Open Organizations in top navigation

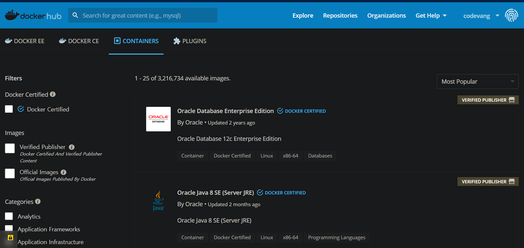click(386, 15)
